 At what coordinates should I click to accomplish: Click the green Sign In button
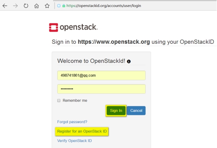tap(116, 110)
